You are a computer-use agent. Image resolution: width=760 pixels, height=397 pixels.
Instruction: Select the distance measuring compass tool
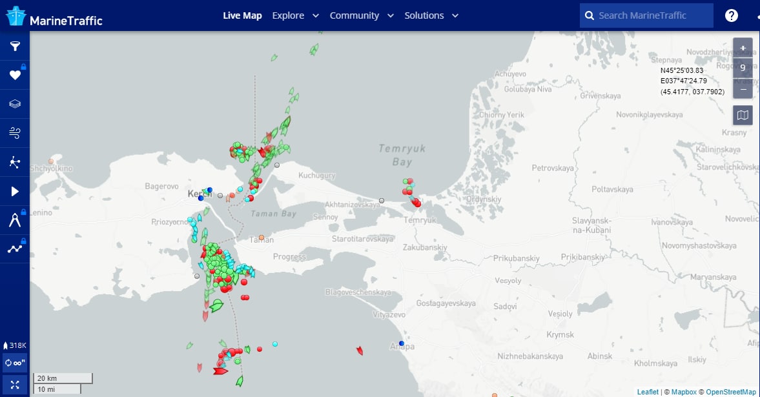click(15, 220)
